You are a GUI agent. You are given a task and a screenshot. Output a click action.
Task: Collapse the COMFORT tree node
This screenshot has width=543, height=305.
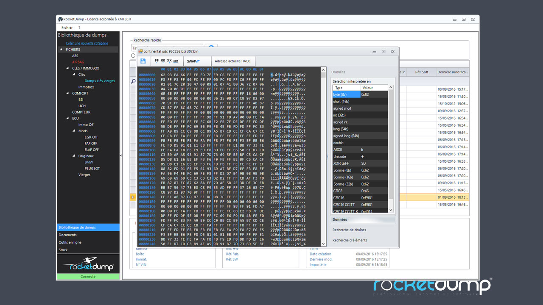(67, 93)
